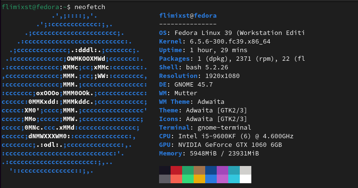
Task: Click the black color swatch
Action: pos(165,170)
